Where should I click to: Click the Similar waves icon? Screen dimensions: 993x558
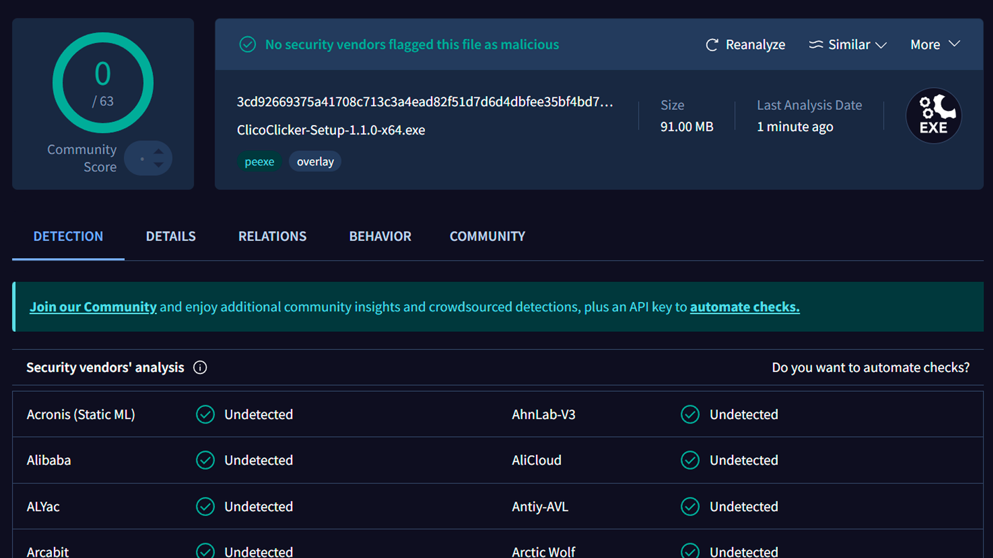tap(816, 45)
